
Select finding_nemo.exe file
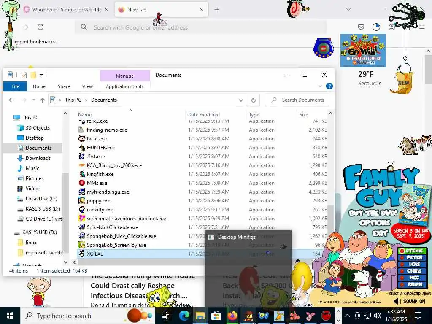107,130
